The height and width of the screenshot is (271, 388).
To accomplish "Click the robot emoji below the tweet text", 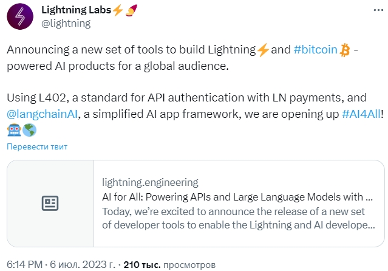I will click(13, 129).
